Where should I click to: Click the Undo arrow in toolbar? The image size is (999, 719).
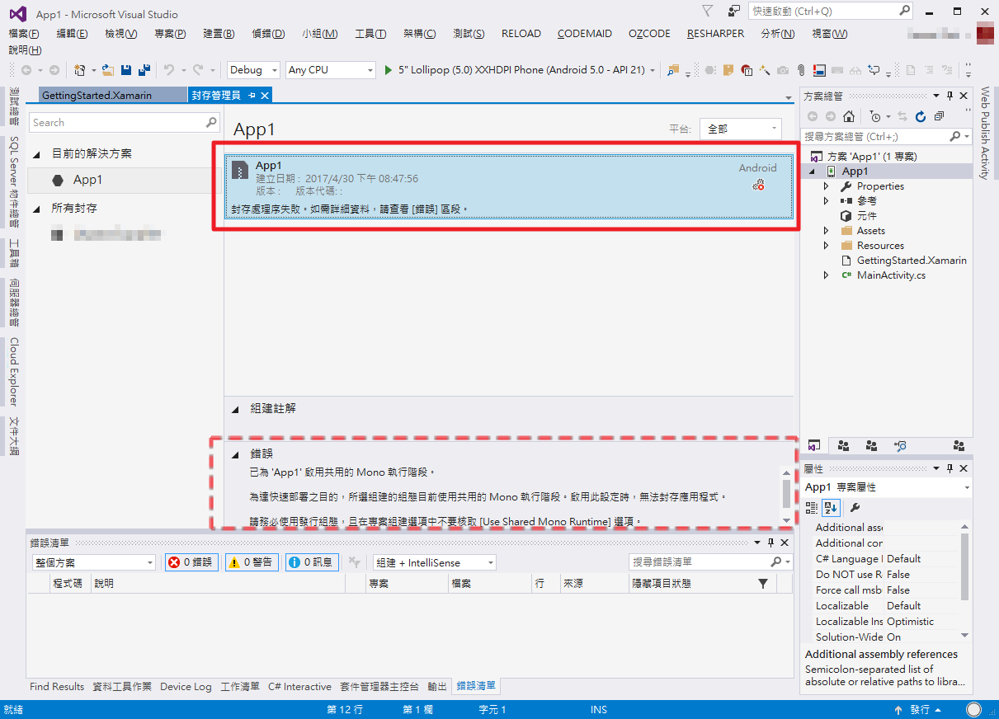click(x=169, y=70)
